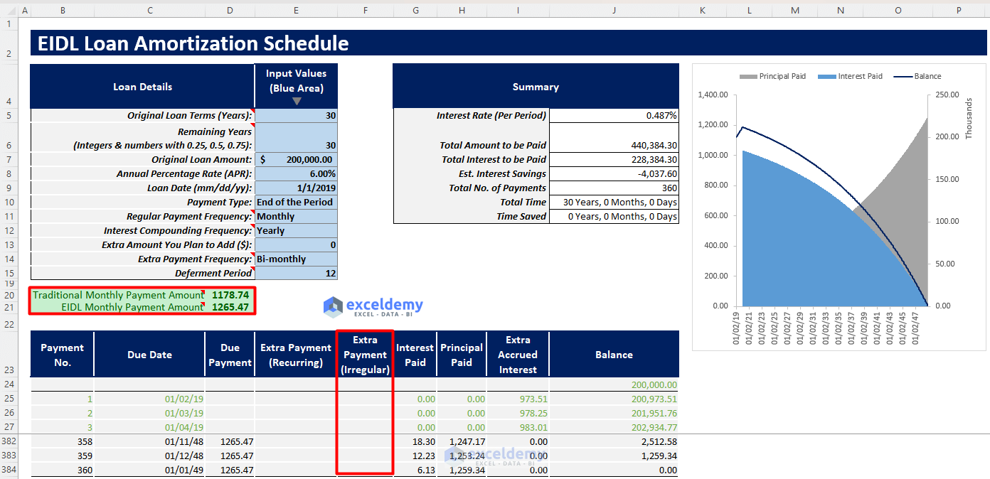Viewport: 990px width, 479px height.
Task: Open Regular Payment Frequency cell showing Monthly
Action: [296, 217]
